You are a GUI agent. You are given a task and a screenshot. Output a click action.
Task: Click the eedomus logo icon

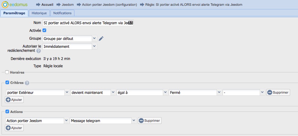pos(5,5)
